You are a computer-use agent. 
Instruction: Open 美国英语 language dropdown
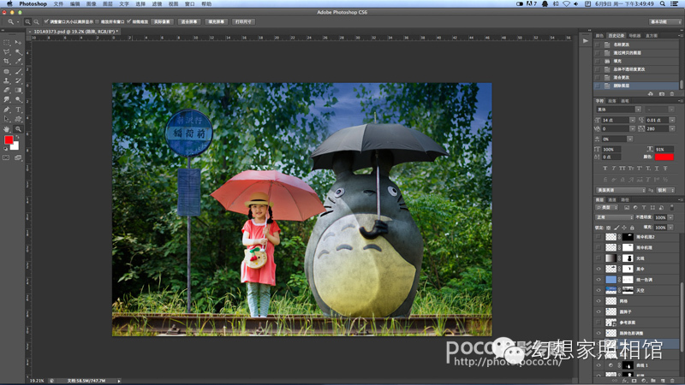[x=620, y=190]
